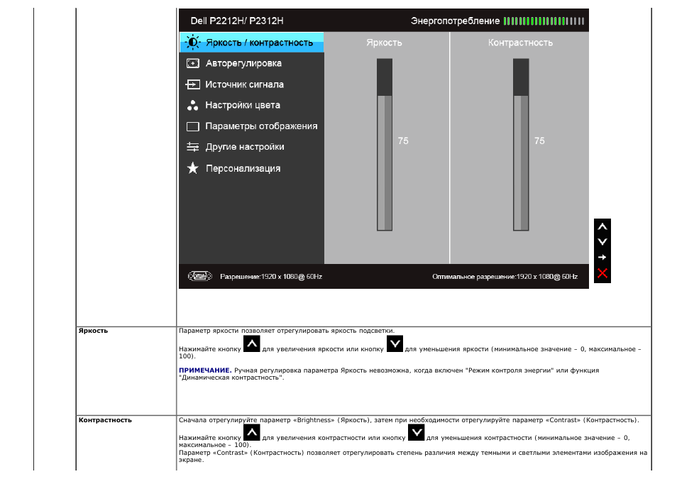Select the Яркость / контрастность menu item
Viewport: 677px width, 479px height.
[252, 43]
